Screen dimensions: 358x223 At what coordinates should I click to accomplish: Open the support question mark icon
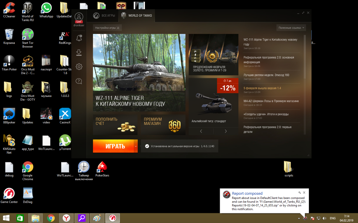[79, 81]
